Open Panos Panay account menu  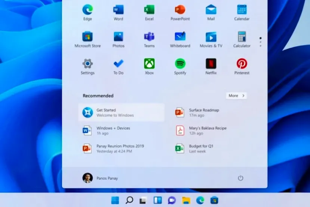tap(100, 178)
